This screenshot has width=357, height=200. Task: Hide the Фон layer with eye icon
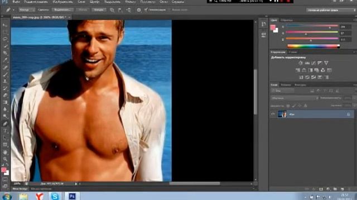(x=273, y=114)
